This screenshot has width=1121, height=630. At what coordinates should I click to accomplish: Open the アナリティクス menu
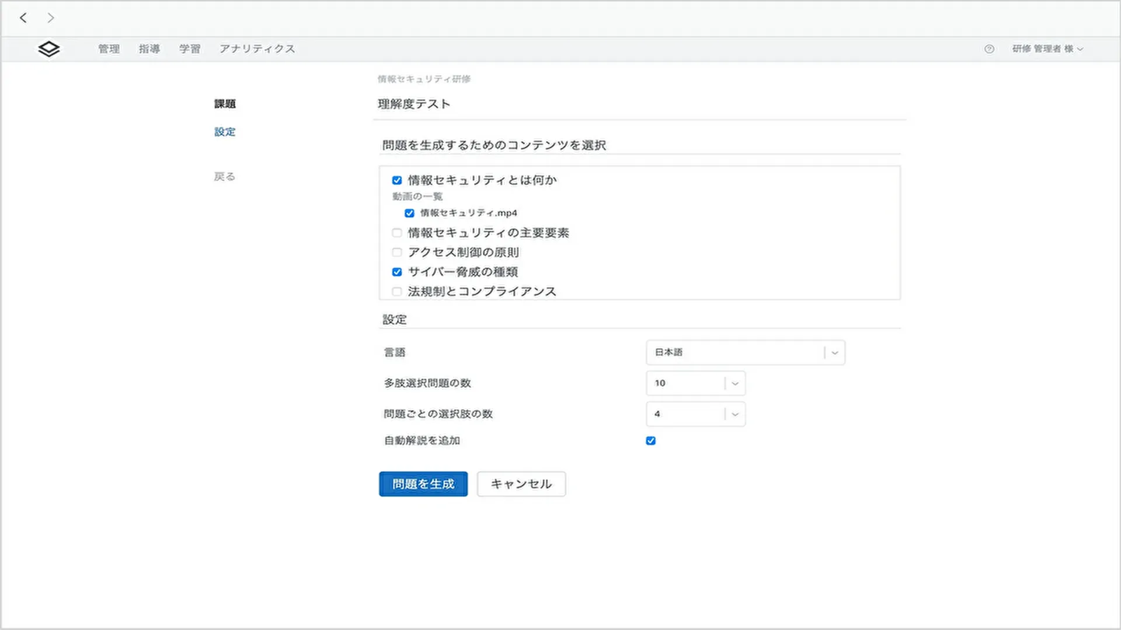pyautogui.click(x=257, y=49)
